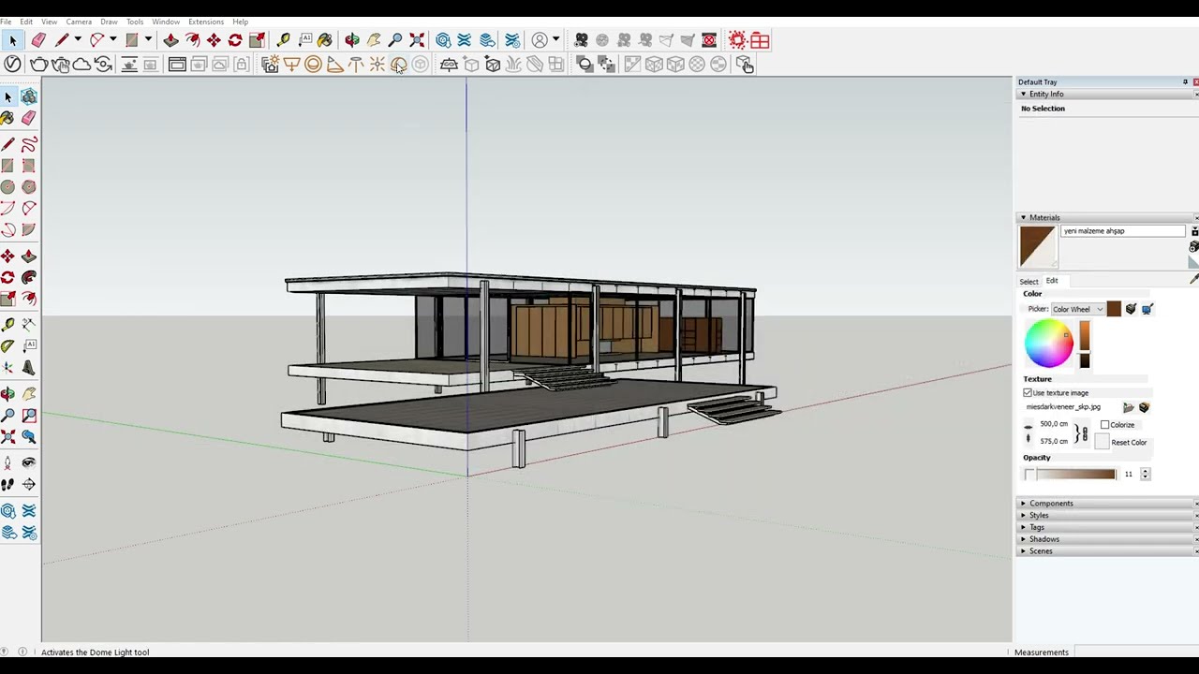Select the Circle tool in left toolbar
Viewport: 1199px width, 674px height.
tap(8, 187)
